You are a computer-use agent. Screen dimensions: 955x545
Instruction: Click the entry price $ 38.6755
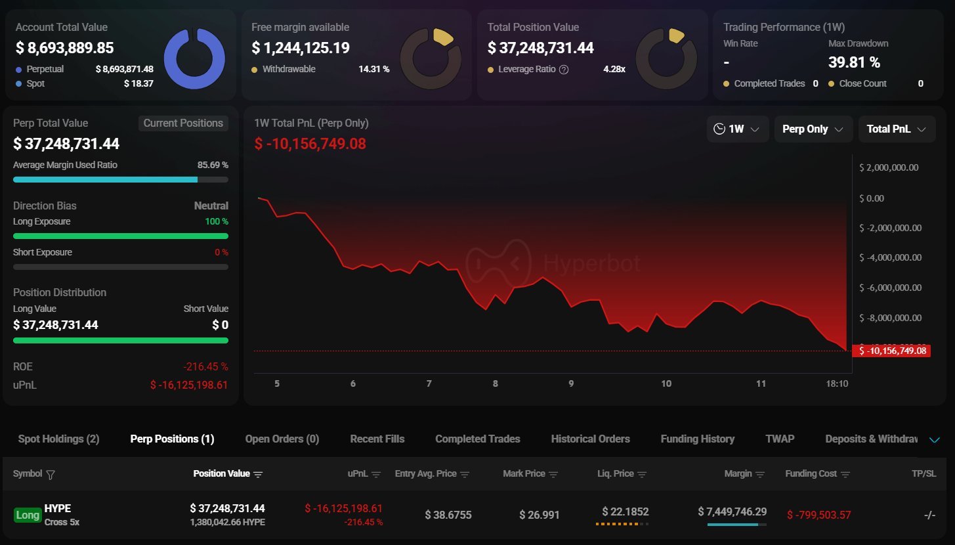tap(448, 515)
